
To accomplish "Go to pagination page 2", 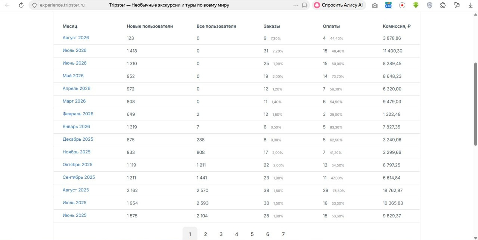I will click(205, 234).
